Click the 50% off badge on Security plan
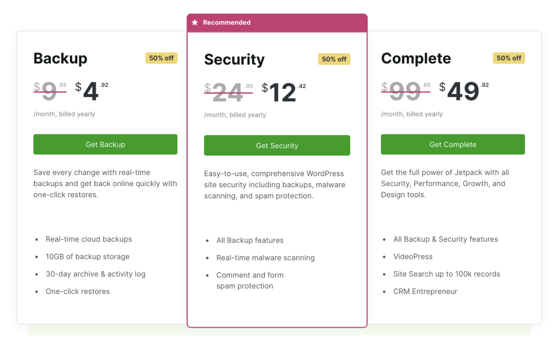The image size is (557, 339). point(334,59)
